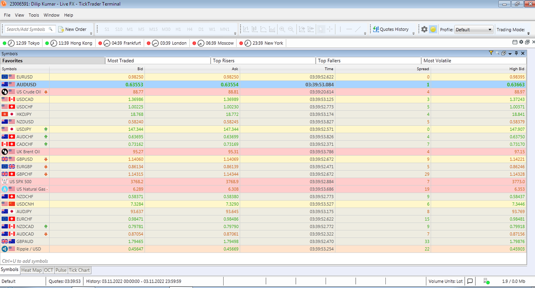
Task: Open the Heat Map bottom tab
Action: 32,270
